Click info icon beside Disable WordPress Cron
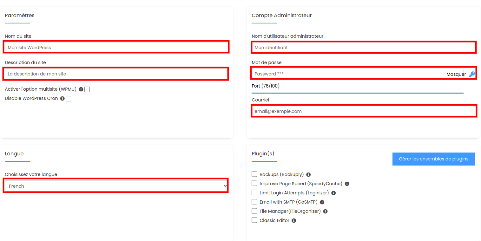481x241 pixels. [x=63, y=99]
